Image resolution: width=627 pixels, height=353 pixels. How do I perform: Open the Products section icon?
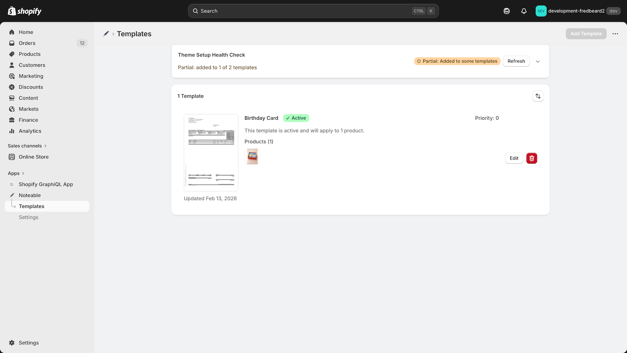click(12, 54)
